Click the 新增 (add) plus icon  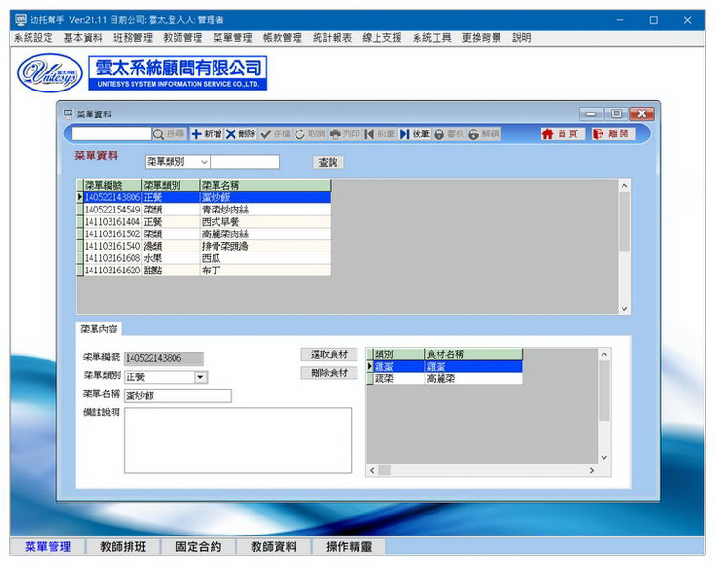point(197,134)
